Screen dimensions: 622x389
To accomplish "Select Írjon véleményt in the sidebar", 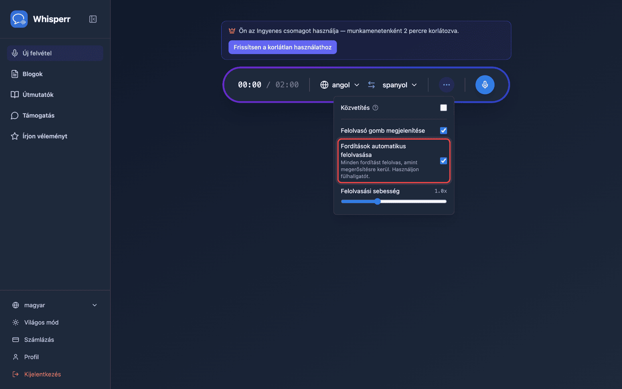I will [x=55, y=136].
